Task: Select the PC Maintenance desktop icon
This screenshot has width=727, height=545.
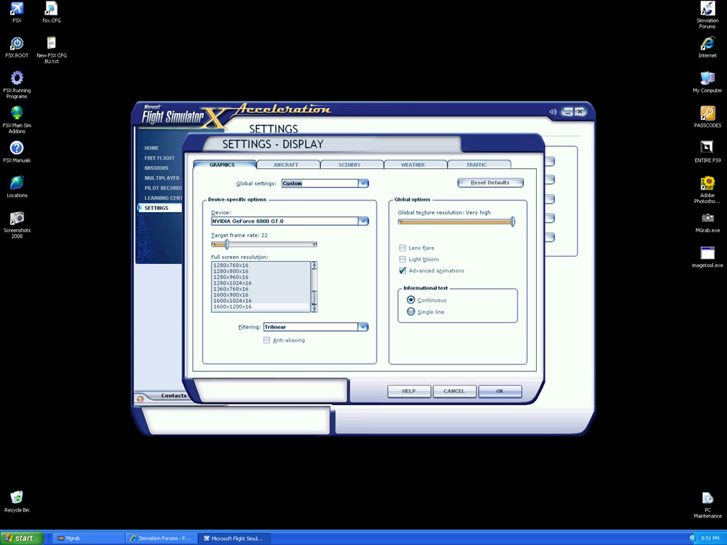Action: click(x=708, y=498)
